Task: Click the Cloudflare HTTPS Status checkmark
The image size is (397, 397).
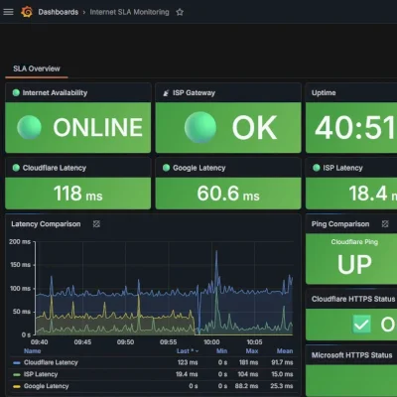Action: (361, 324)
